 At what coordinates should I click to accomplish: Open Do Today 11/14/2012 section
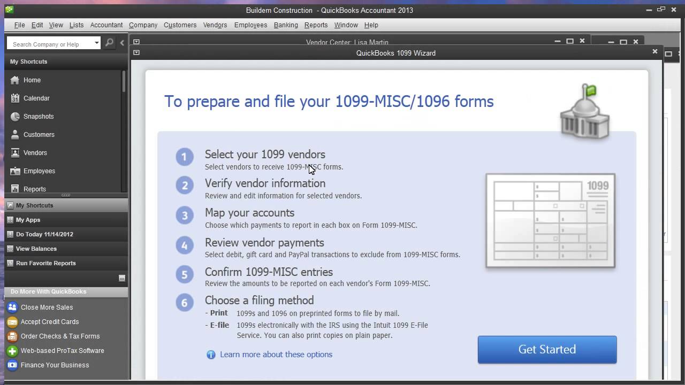(x=66, y=234)
